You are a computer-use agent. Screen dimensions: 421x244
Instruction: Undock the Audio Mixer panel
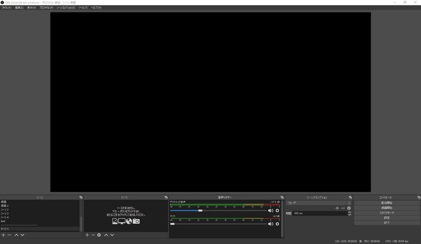point(282,197)
